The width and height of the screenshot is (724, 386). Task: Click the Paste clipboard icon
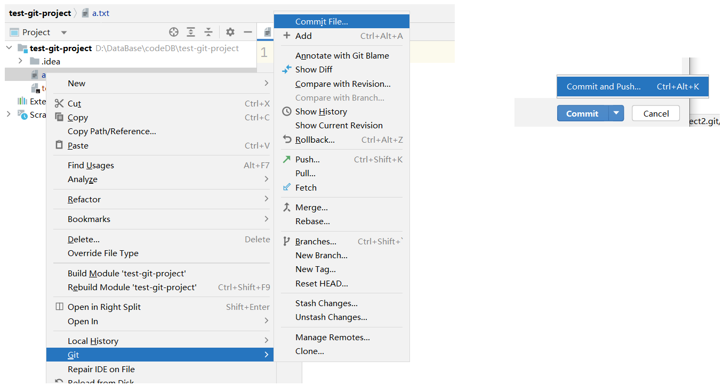pos(59,145)
